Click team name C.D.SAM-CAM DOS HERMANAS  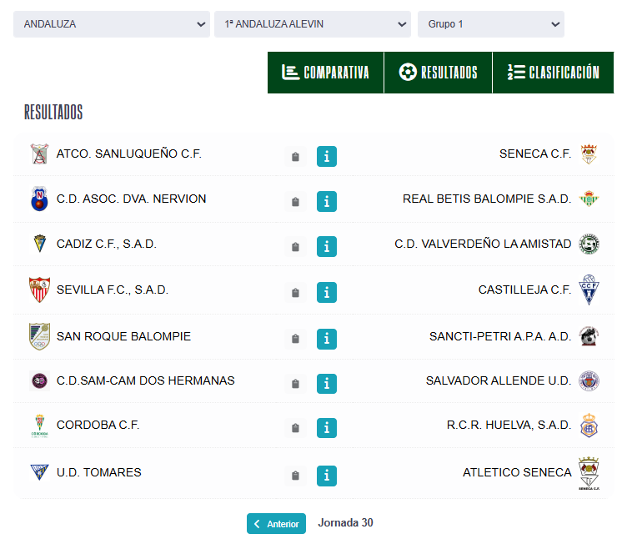click(146, 380)
